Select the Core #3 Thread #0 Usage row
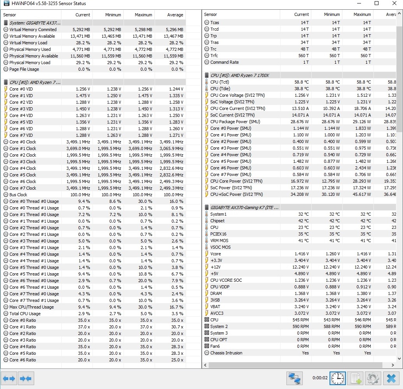 click(x=94, y=241)
